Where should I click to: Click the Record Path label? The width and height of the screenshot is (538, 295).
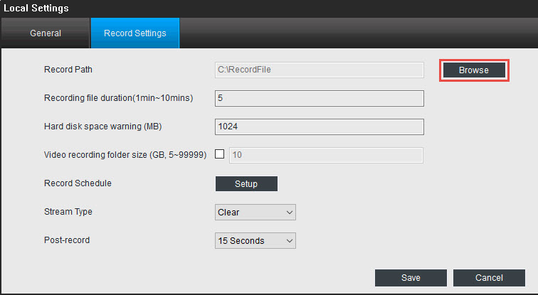[68, 70]
